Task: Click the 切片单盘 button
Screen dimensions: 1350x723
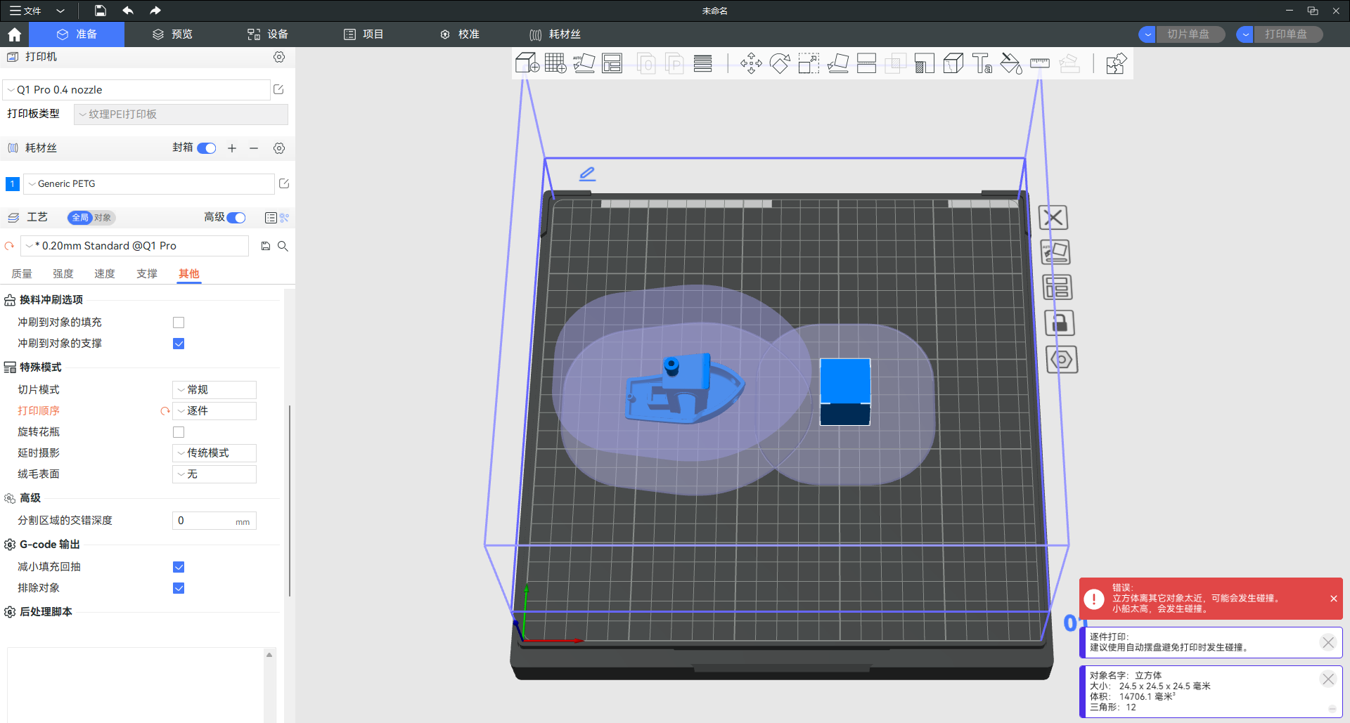Action: tap(1188, 34)
